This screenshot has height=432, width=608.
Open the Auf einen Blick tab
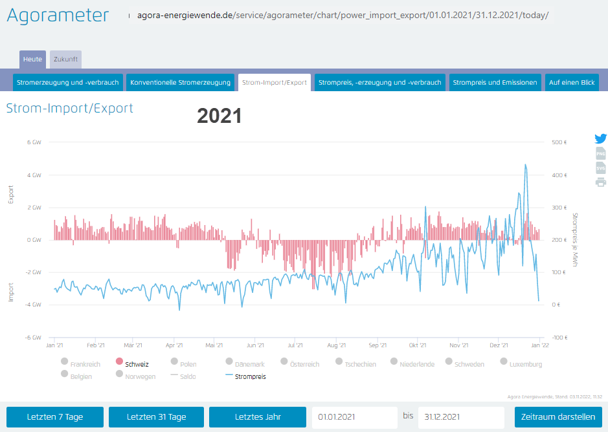pyautogui.click(x=571, y=83)
